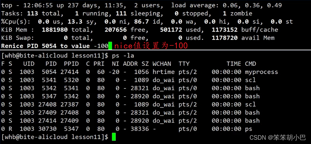The height and width of the screenshot is (144, 311).
Task: Select 'hrtime' in the WCHAN column
Action: point(164,72)
